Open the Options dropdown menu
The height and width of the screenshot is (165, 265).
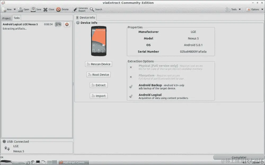pos(254,10)
